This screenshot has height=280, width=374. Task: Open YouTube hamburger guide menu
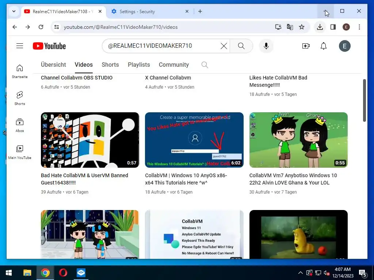pos(20,46)
